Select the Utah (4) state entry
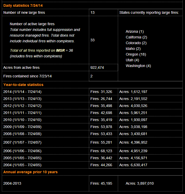This screenshot has width=185, height=194. point(133,60)
